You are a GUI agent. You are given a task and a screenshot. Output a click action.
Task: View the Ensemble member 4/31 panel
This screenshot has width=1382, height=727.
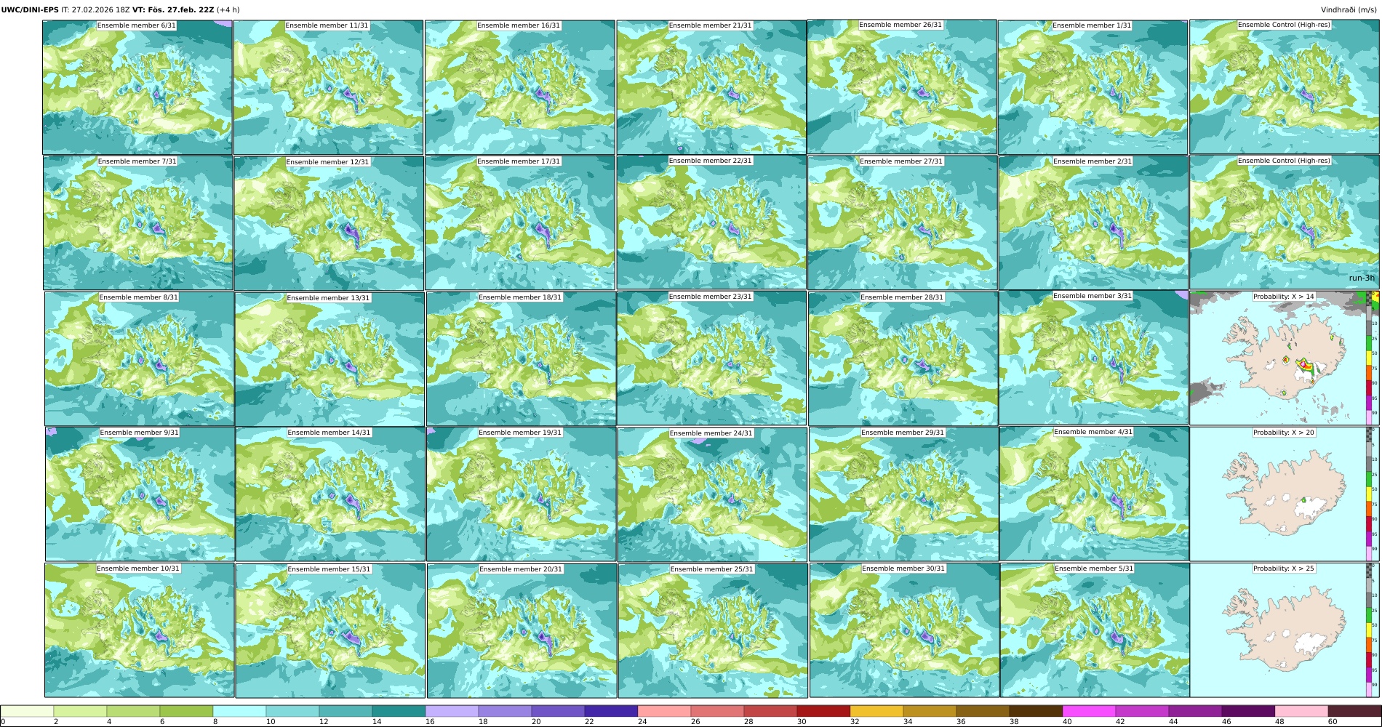coord(1094,494)
